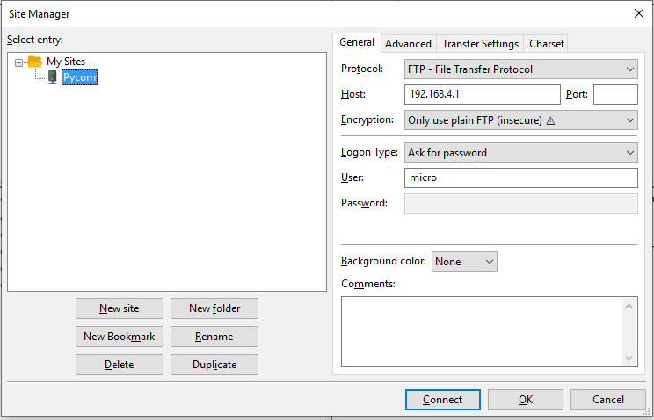Collapse the My Sites tree node

pyautogui.click(x=19, y=62)
